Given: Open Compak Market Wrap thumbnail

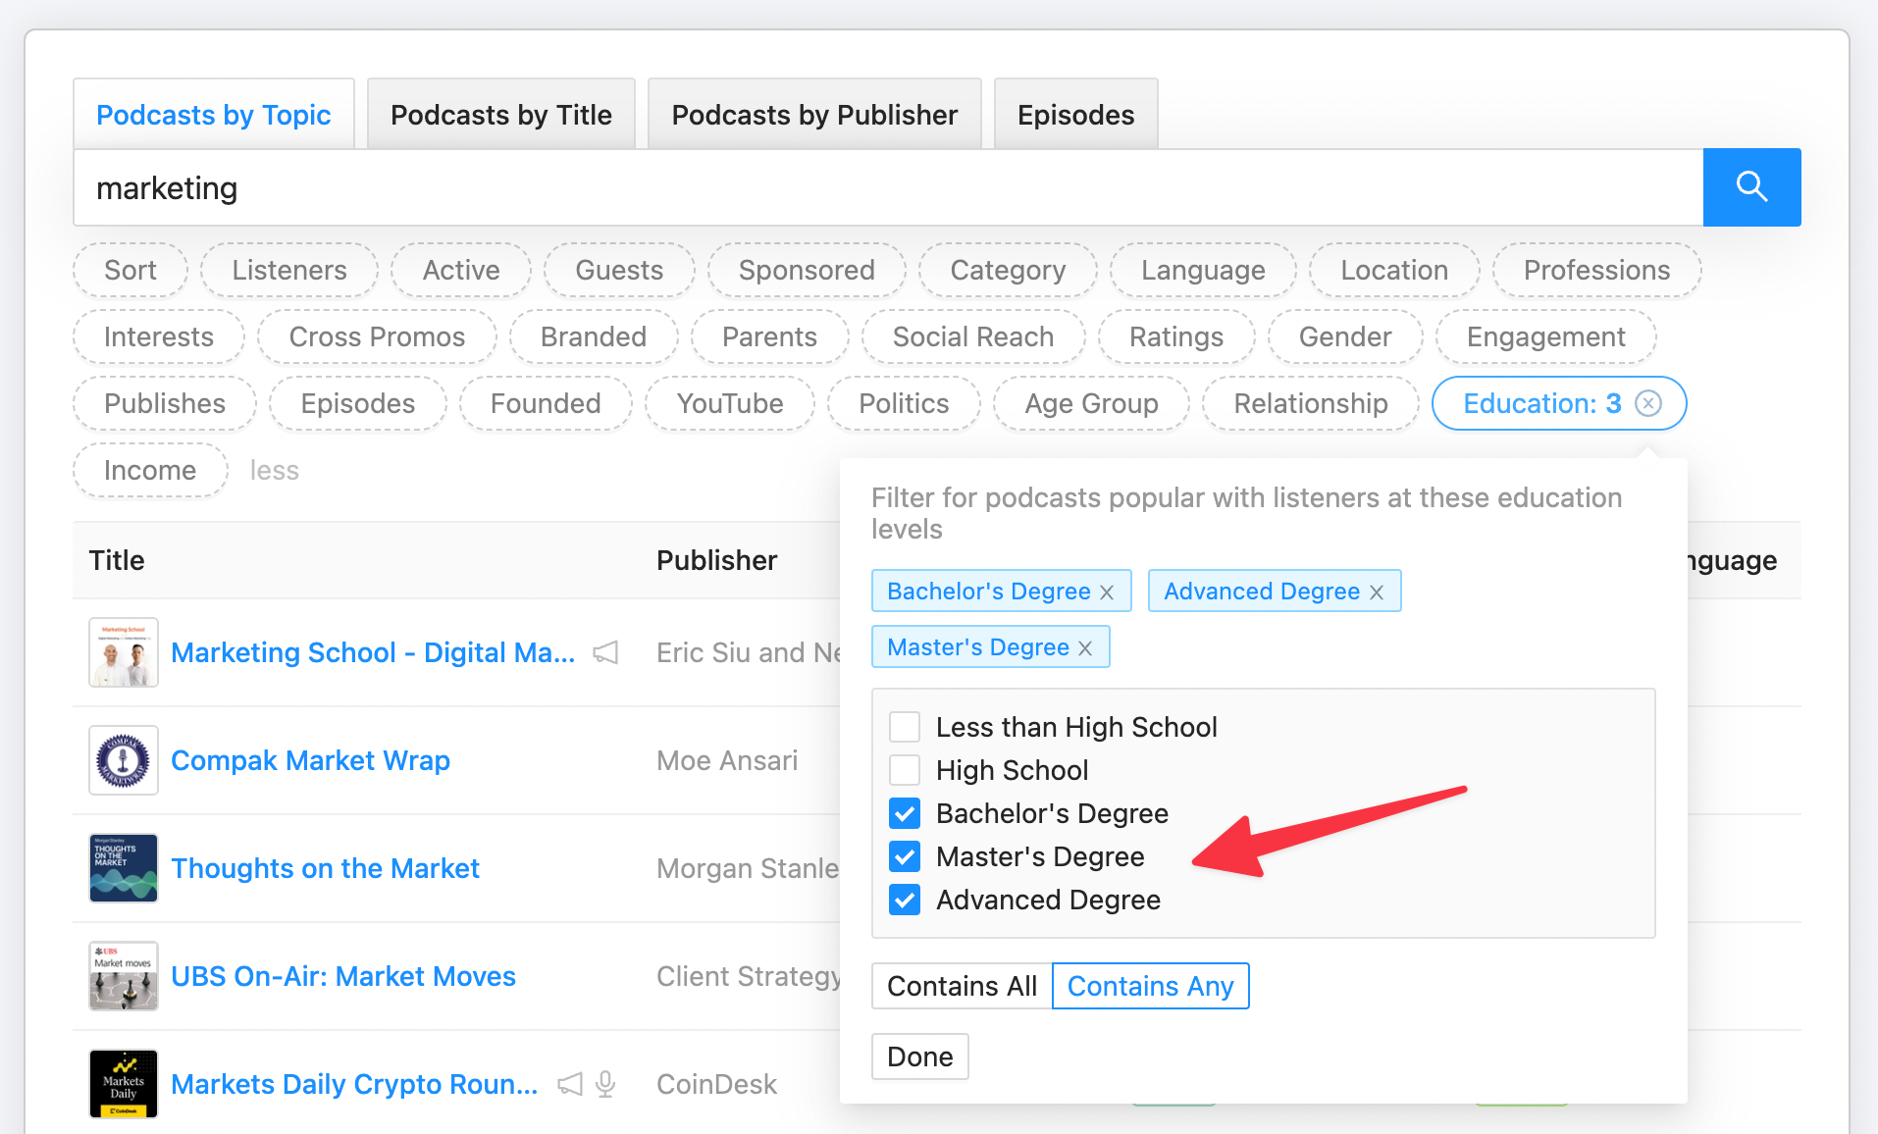Looking at the screenshot, I should click(x=124, y=760).
